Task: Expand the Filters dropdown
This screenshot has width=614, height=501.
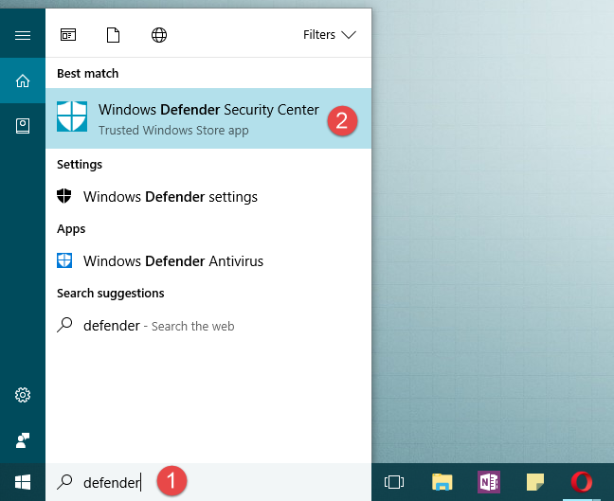Action: coord(330,35)
